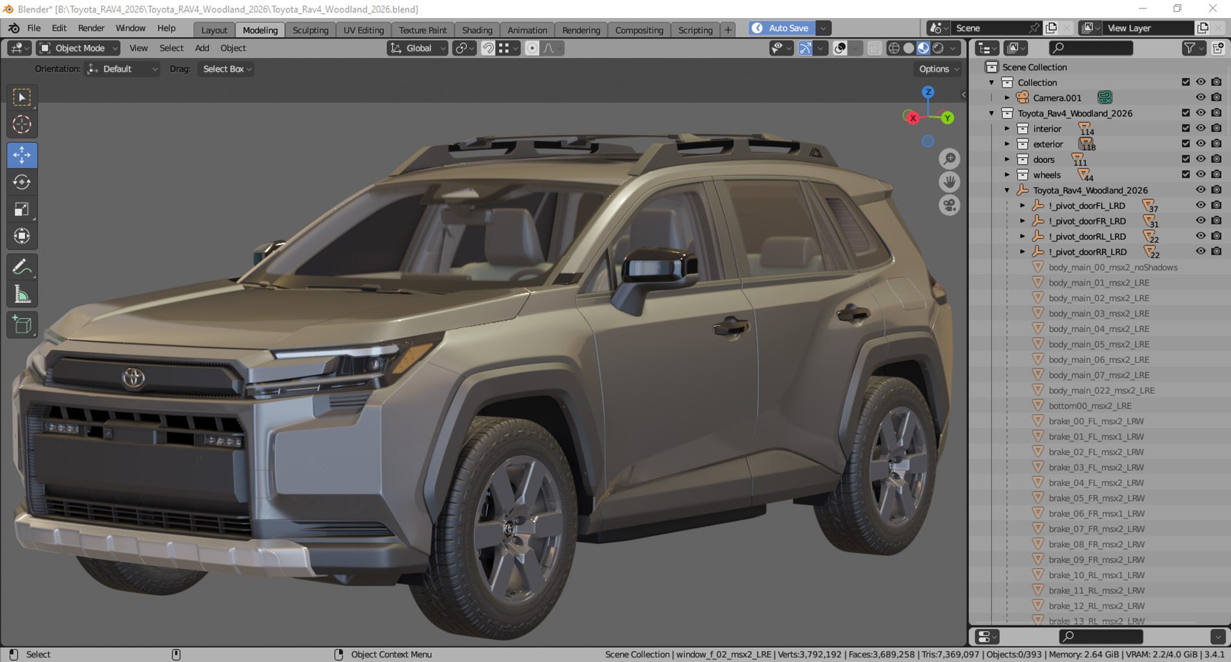Select the Add Cube tool

coord(22,325)
